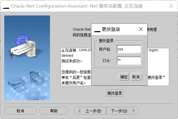Open 帮助 for the configuration assistant
The height and width of the screenshot is (119, 178).
(x=54, y=111)
